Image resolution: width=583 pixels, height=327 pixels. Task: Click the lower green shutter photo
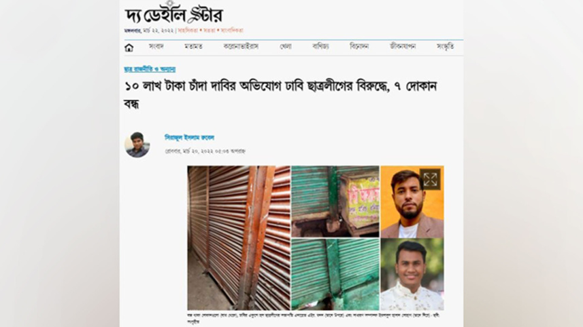click(335, 274)
